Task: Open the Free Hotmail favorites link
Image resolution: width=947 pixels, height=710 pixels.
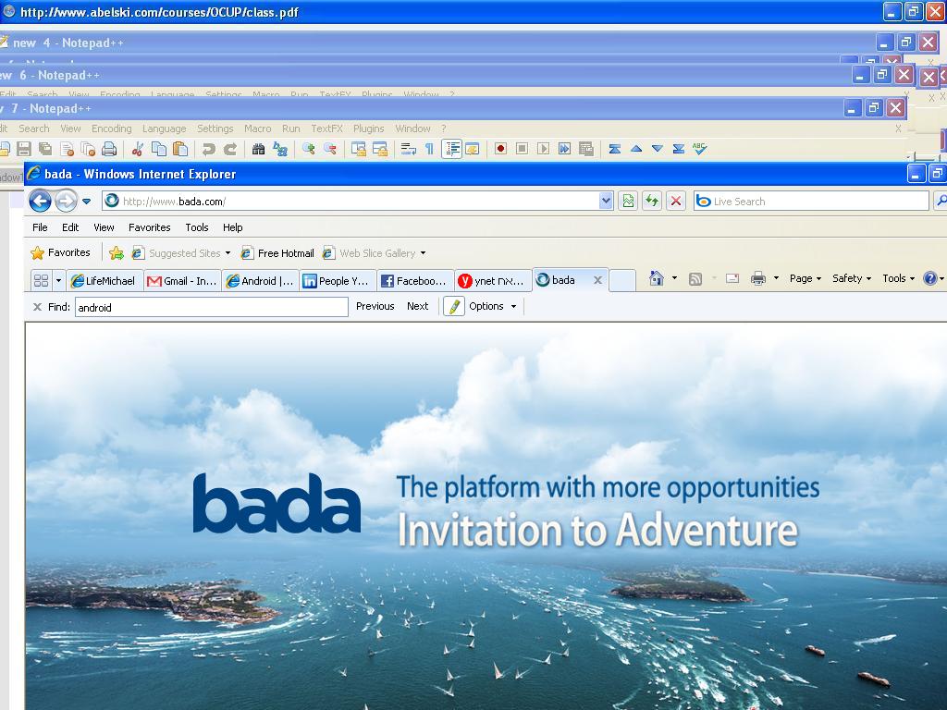Action: (277, 253)
